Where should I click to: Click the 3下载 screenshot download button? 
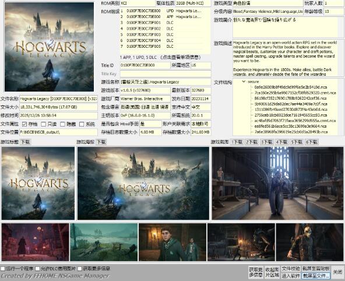tap(267, 142)
